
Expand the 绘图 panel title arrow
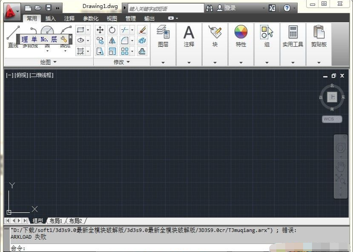click(x=55, y=62)
